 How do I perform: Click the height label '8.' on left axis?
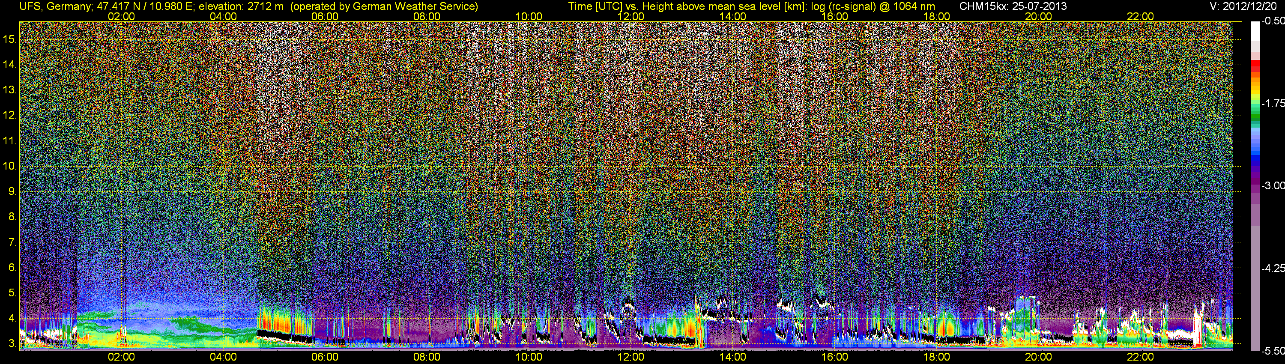click(x=13, y=217)
